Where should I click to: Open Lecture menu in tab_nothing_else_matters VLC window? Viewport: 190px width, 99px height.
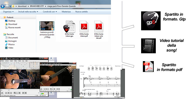(x=7, y=61)
